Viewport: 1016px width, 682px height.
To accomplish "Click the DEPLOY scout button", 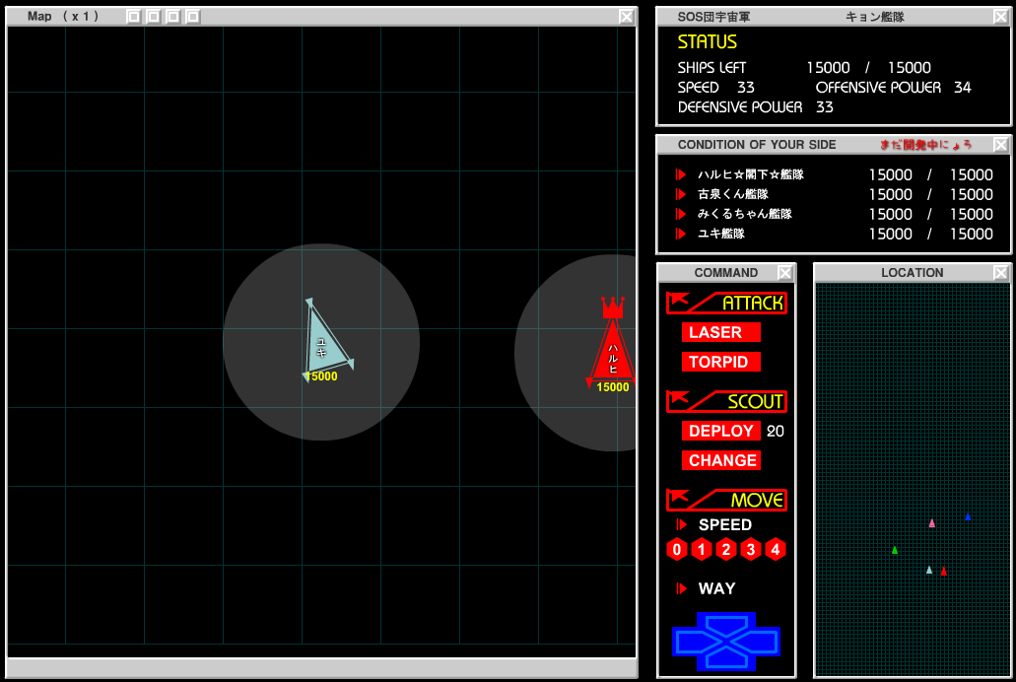I will coord(720,431).
